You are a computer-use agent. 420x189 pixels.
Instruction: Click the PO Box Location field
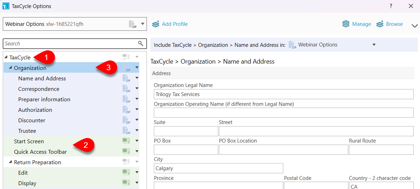coord(284,150)
